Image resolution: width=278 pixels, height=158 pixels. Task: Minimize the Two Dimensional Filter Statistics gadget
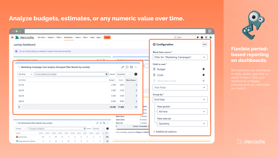[97, 123]
